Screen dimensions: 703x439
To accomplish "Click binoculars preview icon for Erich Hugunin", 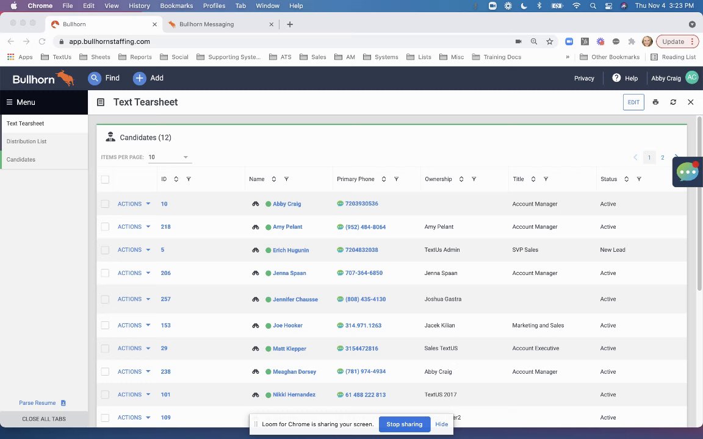I will click(x=256, y=251).
